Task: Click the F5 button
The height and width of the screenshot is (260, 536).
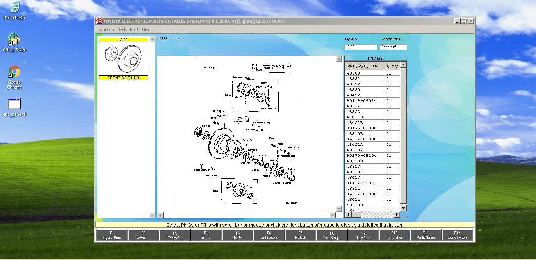Action: click(238, 235)
